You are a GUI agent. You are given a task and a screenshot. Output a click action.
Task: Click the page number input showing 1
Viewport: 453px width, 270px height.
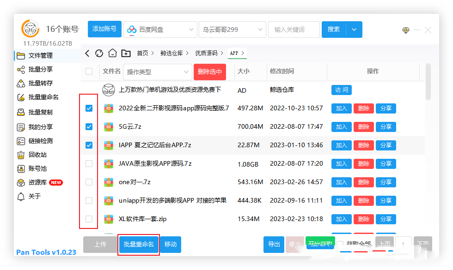[x=403, y=241]
